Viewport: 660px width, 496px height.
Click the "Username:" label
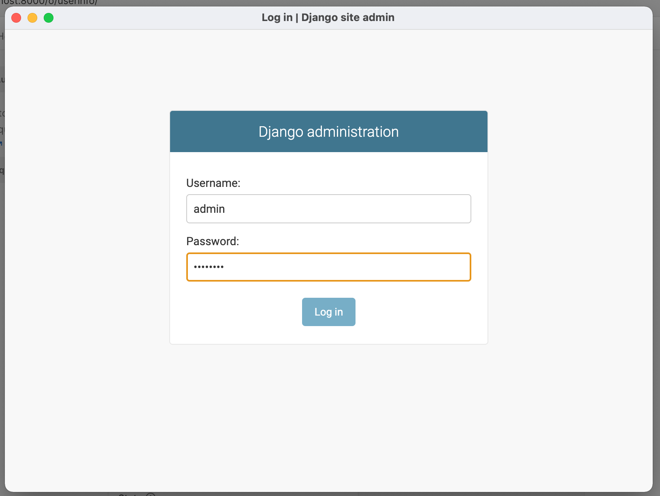(213, 183)
